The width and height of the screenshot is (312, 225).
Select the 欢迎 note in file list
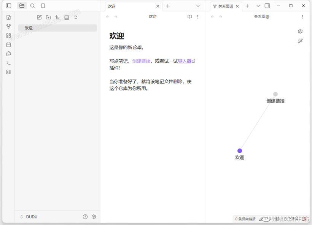(57, 28)
